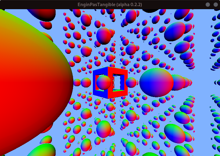Screen dimensions: 220x156
Task: Click the empty dark title bar area left of the title
Action: 37,5
